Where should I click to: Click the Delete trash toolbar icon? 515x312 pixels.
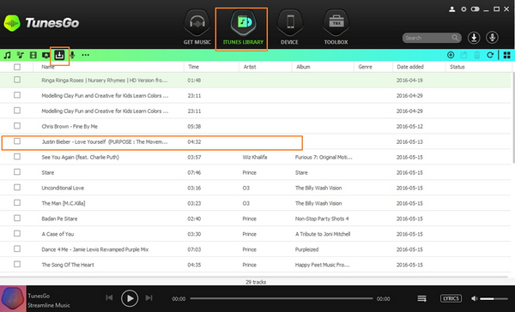(477, 55)
